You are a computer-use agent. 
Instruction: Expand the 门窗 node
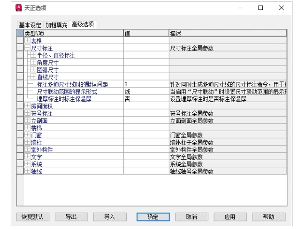27,134
